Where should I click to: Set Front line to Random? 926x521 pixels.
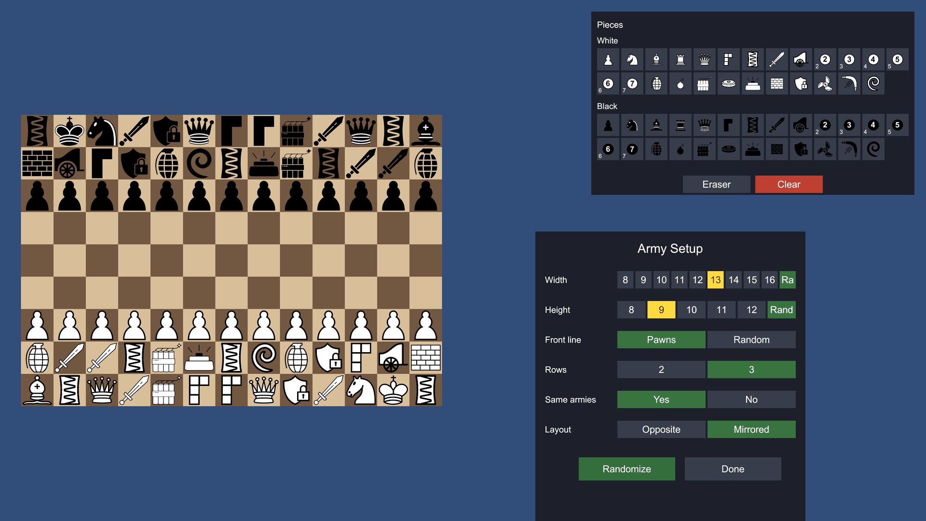click(751, 340)
